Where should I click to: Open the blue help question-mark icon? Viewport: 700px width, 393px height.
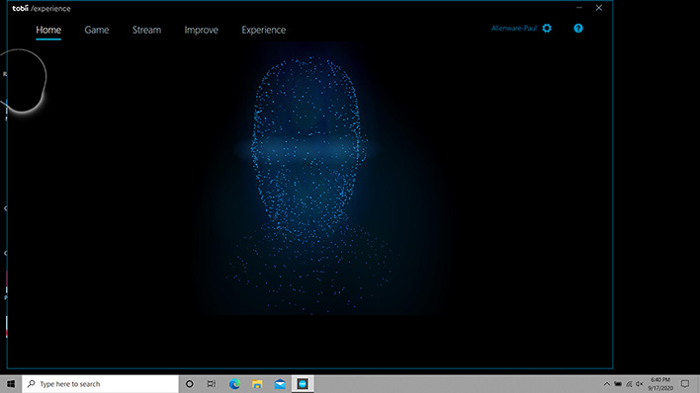point(578,28)
